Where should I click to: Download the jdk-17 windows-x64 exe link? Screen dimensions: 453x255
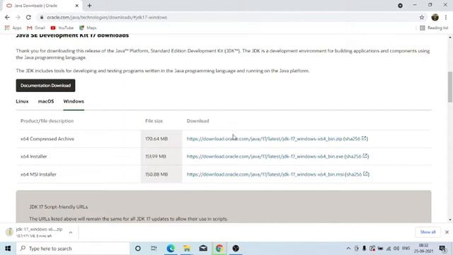265,157
